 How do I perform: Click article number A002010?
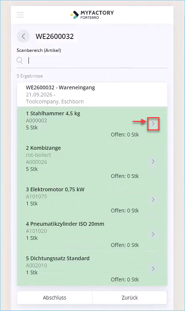pos(37,265)
